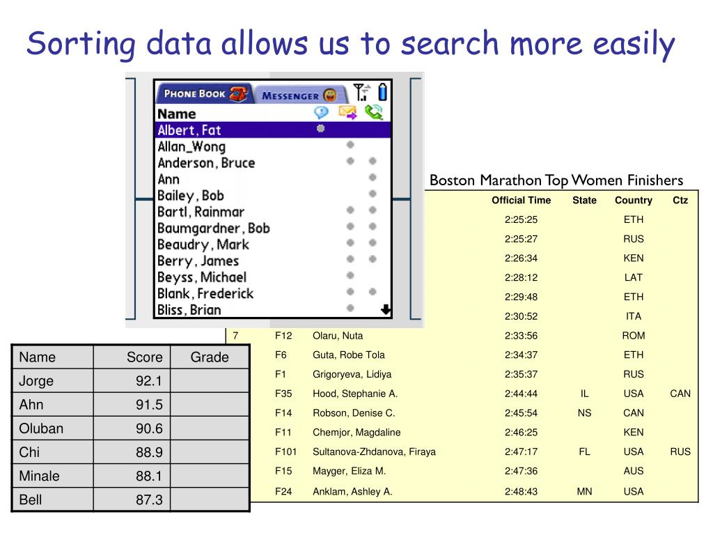Viewport: 713px width, 535px height.
Task: Select the Bell name cell
Action: 53,499
